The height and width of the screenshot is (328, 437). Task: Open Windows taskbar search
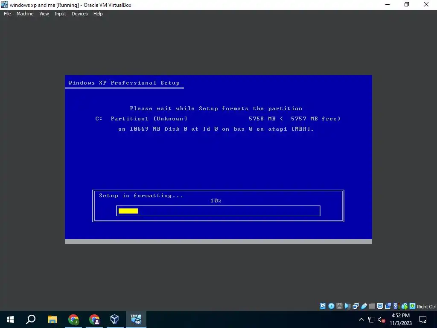tap(31, 319)
